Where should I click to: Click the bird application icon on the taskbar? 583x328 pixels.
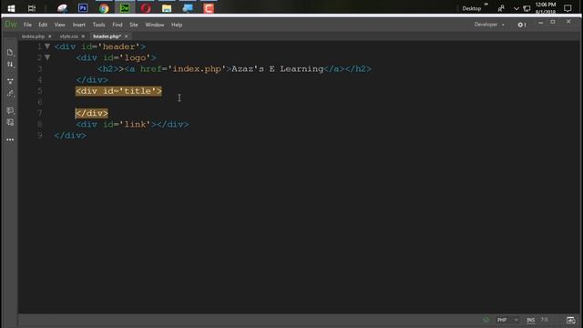pyautogui.click(x=62, y=8)
